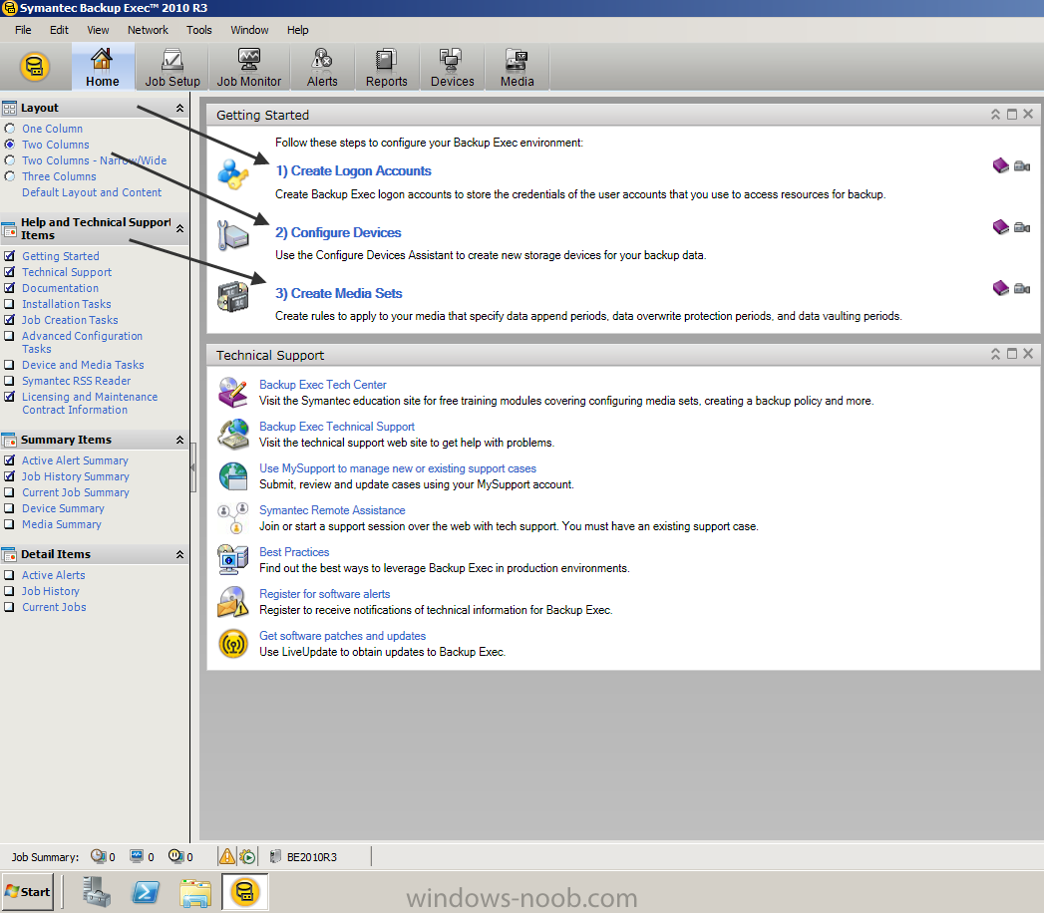Click the Backup Exec Technical Support icon
1044x913 pixels.
233,434
